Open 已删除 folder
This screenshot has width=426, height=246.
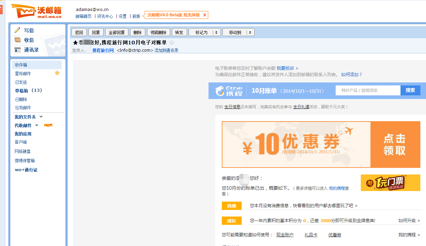[x=21, y=99]
